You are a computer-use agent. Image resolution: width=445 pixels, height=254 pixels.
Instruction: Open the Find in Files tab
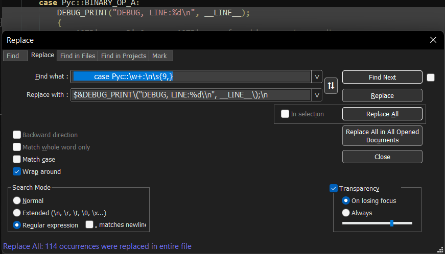78,56
